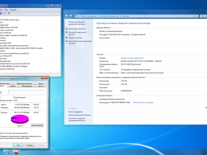The image size is (207, 155).
Task: Open the Защита системы link
Action: tap(75, 38)
